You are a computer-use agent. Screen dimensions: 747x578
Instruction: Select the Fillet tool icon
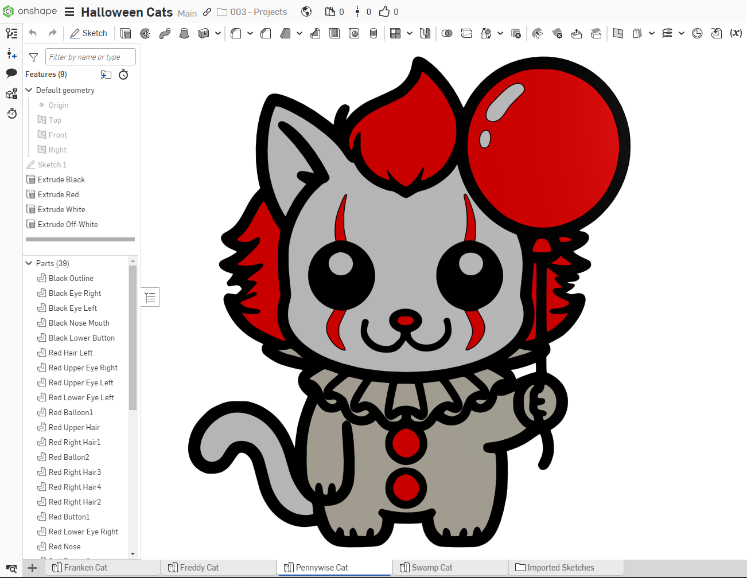(236, 33)
